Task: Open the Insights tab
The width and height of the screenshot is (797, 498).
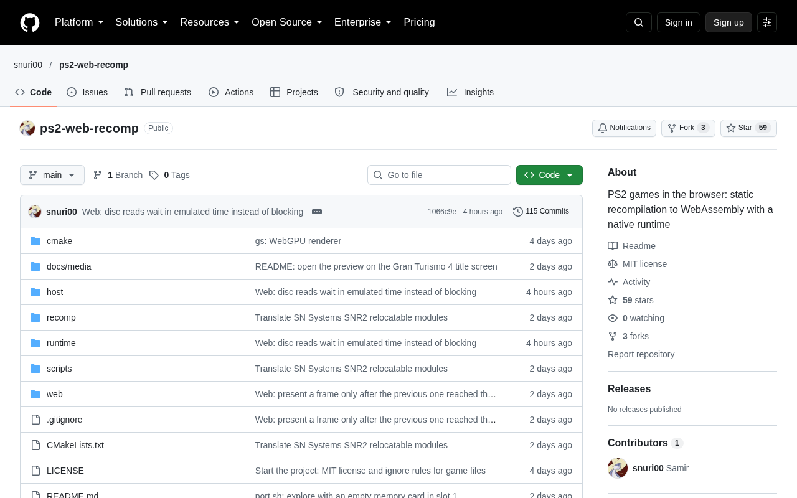Action: point(470,92)
